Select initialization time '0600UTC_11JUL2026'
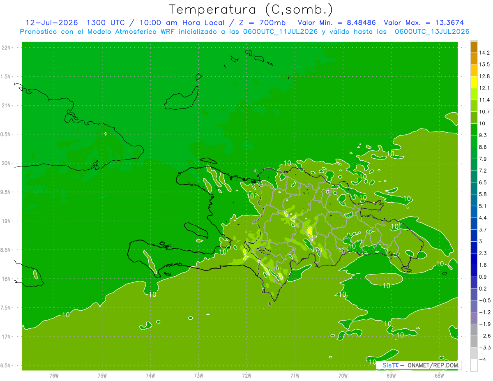 point(279,32)
